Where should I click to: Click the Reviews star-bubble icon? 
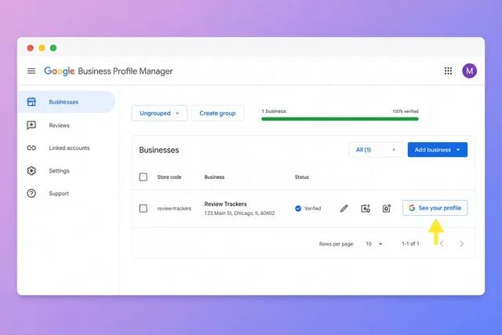pyautogui.click(x=31, y=126)
